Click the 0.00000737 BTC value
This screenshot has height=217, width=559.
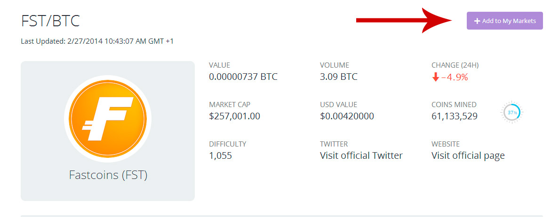click(243, 77)
